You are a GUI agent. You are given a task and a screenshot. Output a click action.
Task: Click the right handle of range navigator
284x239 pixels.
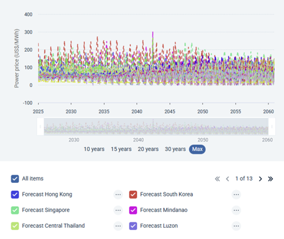[272, 126]
